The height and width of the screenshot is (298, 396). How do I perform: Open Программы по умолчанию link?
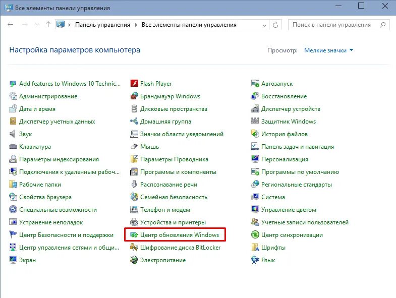300,172
